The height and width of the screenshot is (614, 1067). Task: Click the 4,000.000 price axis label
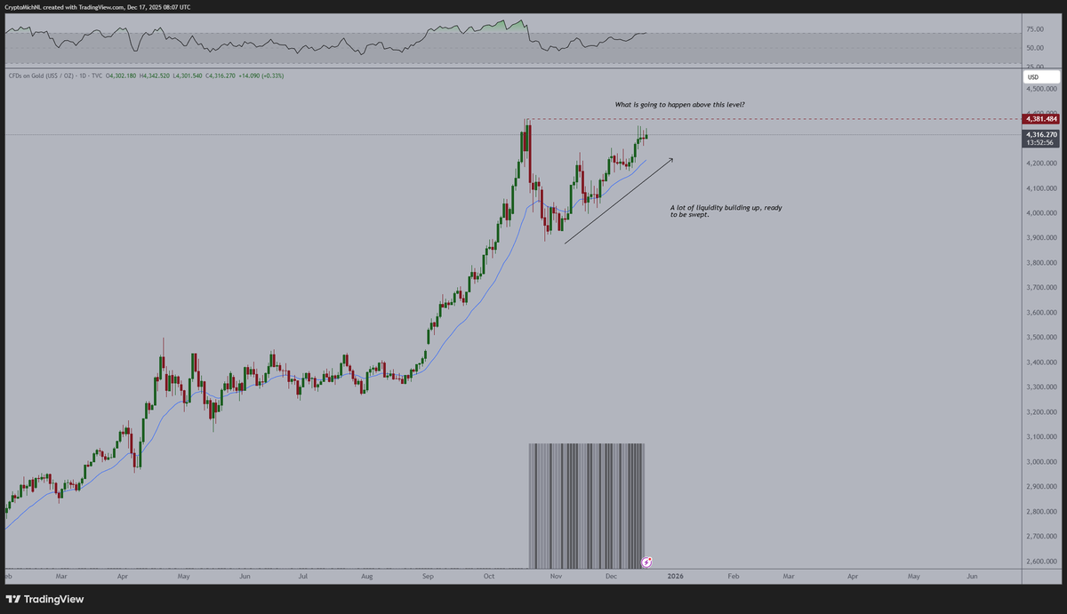coord(1040,213)
